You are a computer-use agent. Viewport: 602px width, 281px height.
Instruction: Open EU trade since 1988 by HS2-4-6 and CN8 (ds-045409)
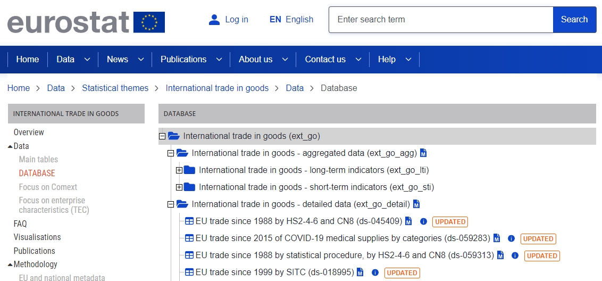click(x=299, y=221)
